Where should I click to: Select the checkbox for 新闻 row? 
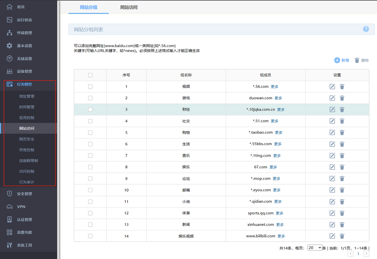click(x=90, y=225)
